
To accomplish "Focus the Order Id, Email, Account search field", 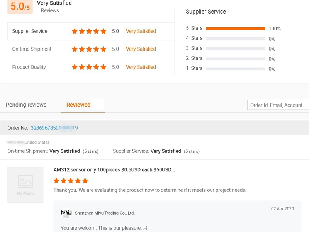I will pyautogui.click(x=278, y=105).
